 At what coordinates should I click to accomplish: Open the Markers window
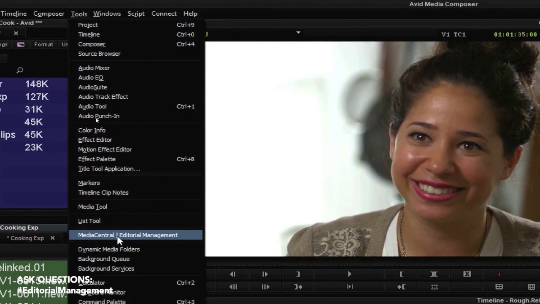click(x=136, y=183)
